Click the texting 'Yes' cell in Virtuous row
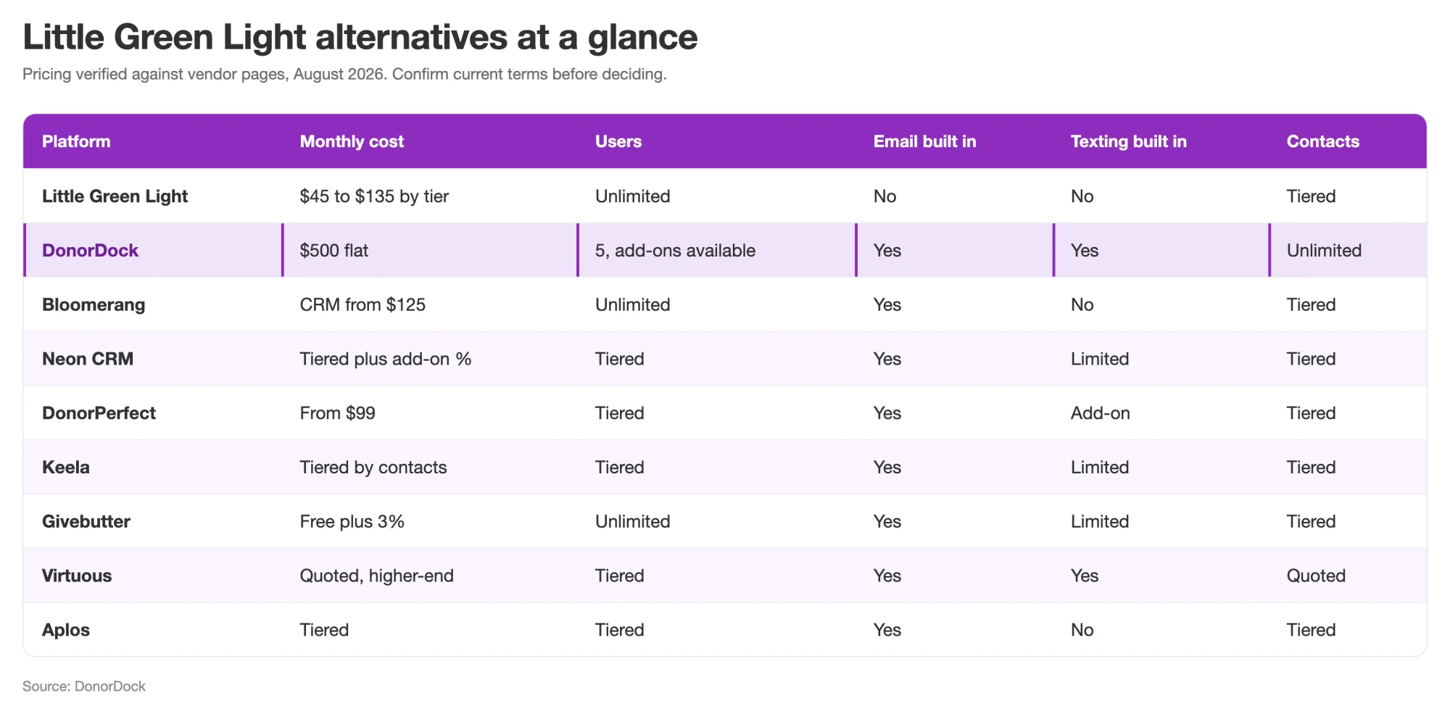The width and height of the screenshot is (1450, 714). (1085, 576)
